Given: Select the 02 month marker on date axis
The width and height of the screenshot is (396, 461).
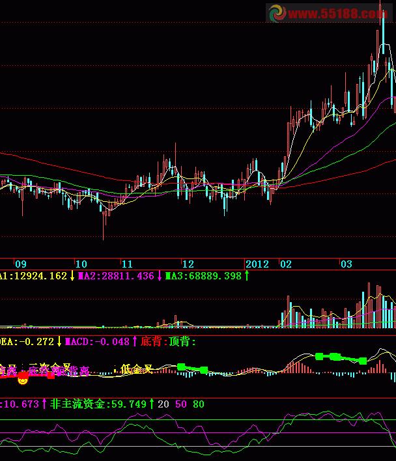Looking at the screenshot, I should coord(286,264).
